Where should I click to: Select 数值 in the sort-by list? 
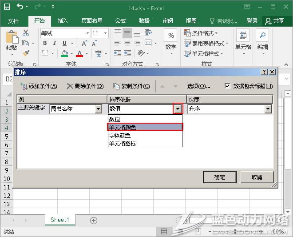pyautogui.click(x=145, y=119)
